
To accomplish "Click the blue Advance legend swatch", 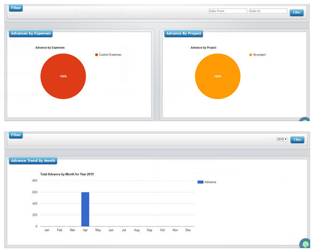I will [201, 182].
